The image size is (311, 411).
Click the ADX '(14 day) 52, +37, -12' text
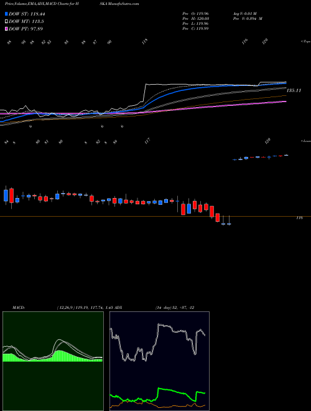coord(174,308)
